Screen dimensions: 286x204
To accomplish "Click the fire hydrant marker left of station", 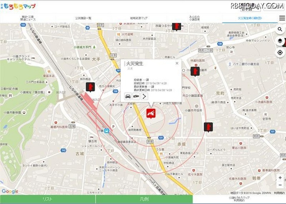I will click(90, 87).
